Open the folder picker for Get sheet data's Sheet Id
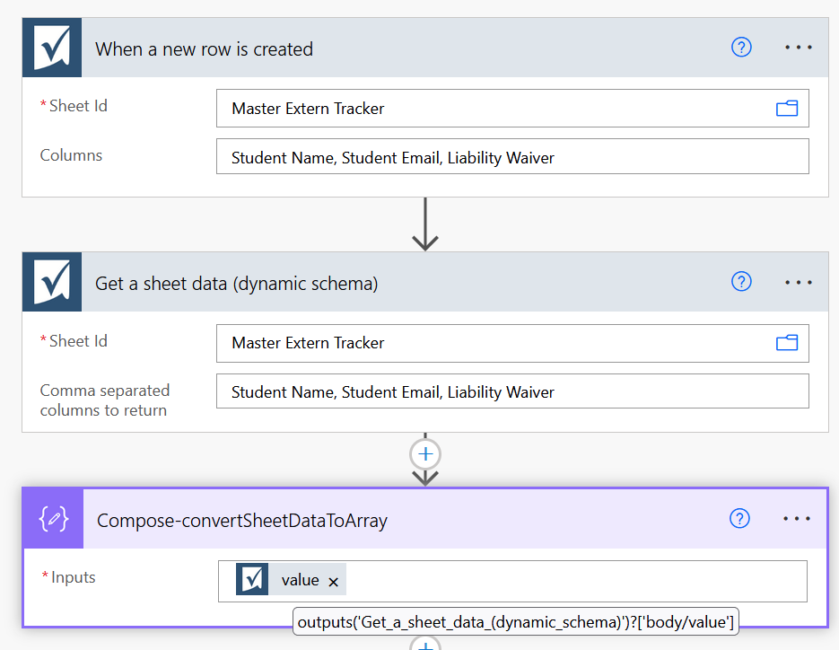Image resolution: width=839 pixels, height=650 pixels. pyautogui.click(x=787, y=343)
